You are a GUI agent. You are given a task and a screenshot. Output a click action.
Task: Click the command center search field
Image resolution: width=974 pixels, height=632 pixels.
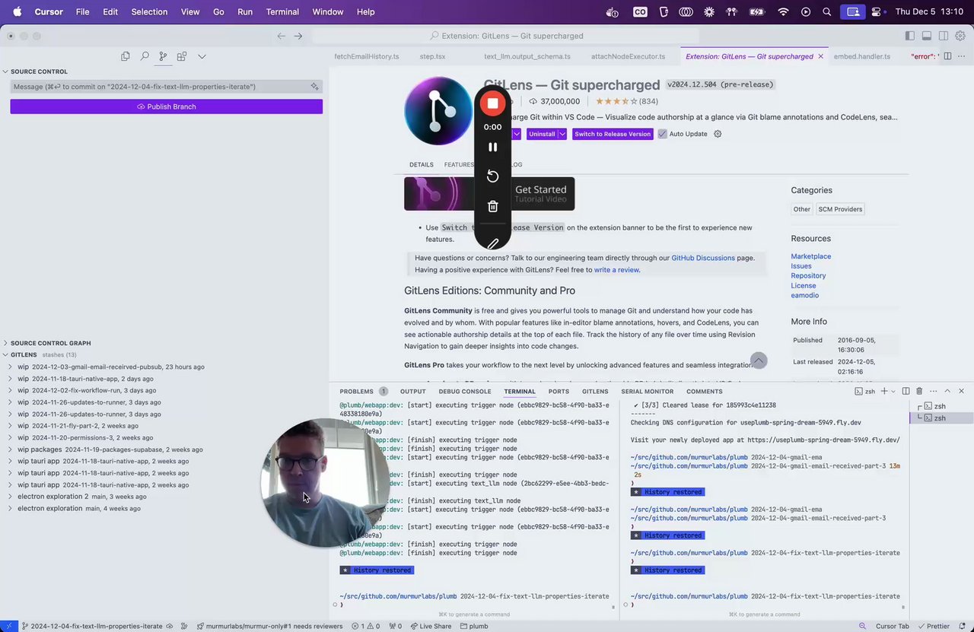[x=506, y=36]
